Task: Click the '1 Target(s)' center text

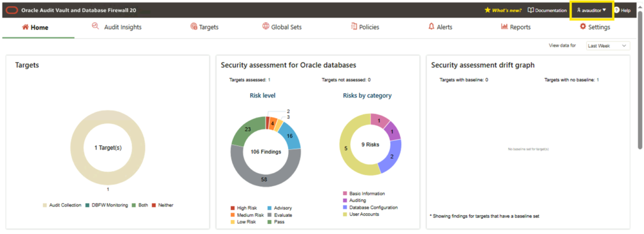Action: point(108,147)
